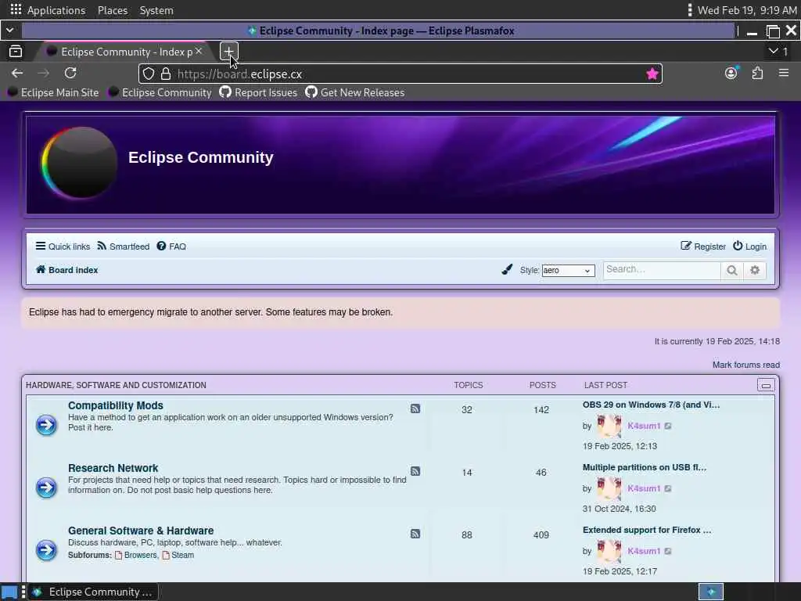This screenshot has height=601, width=801.
Task: Open the tab overview icon left of tabs
Action: tap(16, 51)
